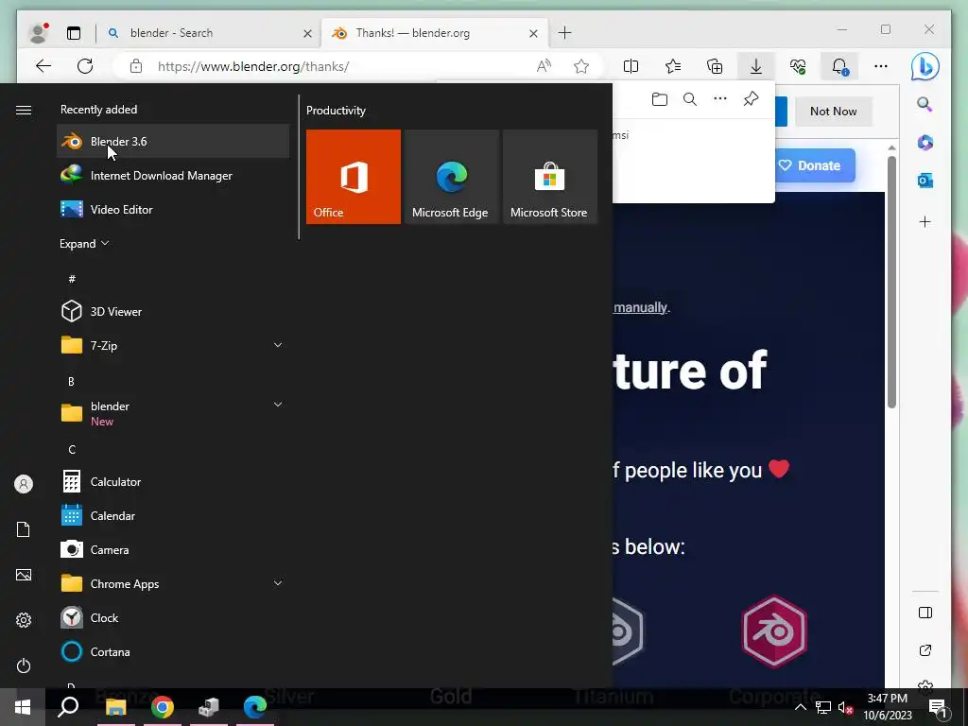Image resolution: width=968 pixels, height=726 pixels.
Task: Open Settings gear in Start sidebar
Action: click(x=24, y=620)
